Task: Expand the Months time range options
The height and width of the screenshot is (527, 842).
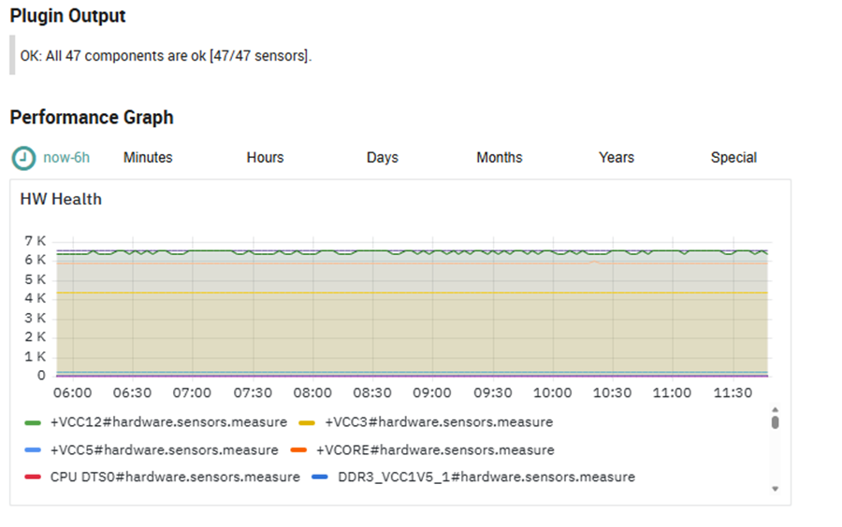Action: [499, 158]
